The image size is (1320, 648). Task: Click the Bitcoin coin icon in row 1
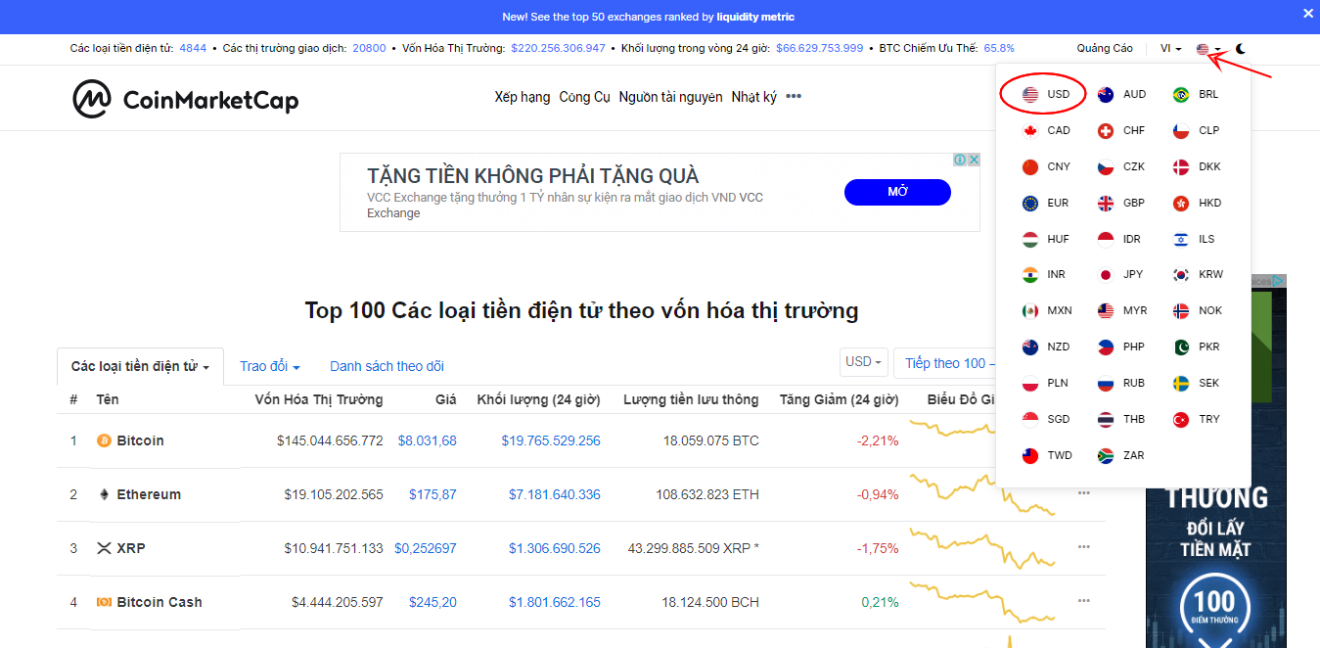tap(105, 440)
